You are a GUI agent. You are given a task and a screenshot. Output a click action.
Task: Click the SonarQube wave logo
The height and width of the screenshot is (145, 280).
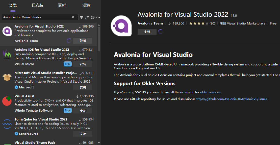pos(7,124)
